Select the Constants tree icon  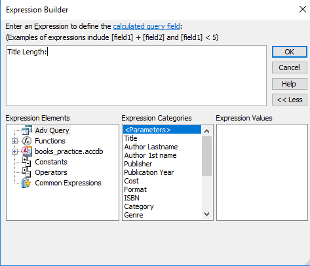27,162
